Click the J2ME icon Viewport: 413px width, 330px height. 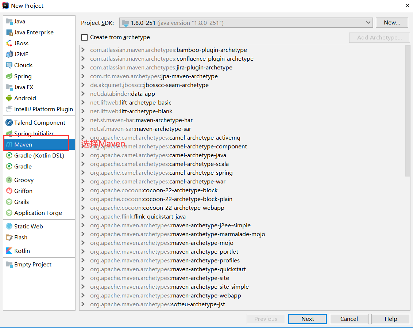[x=9, y=54]
